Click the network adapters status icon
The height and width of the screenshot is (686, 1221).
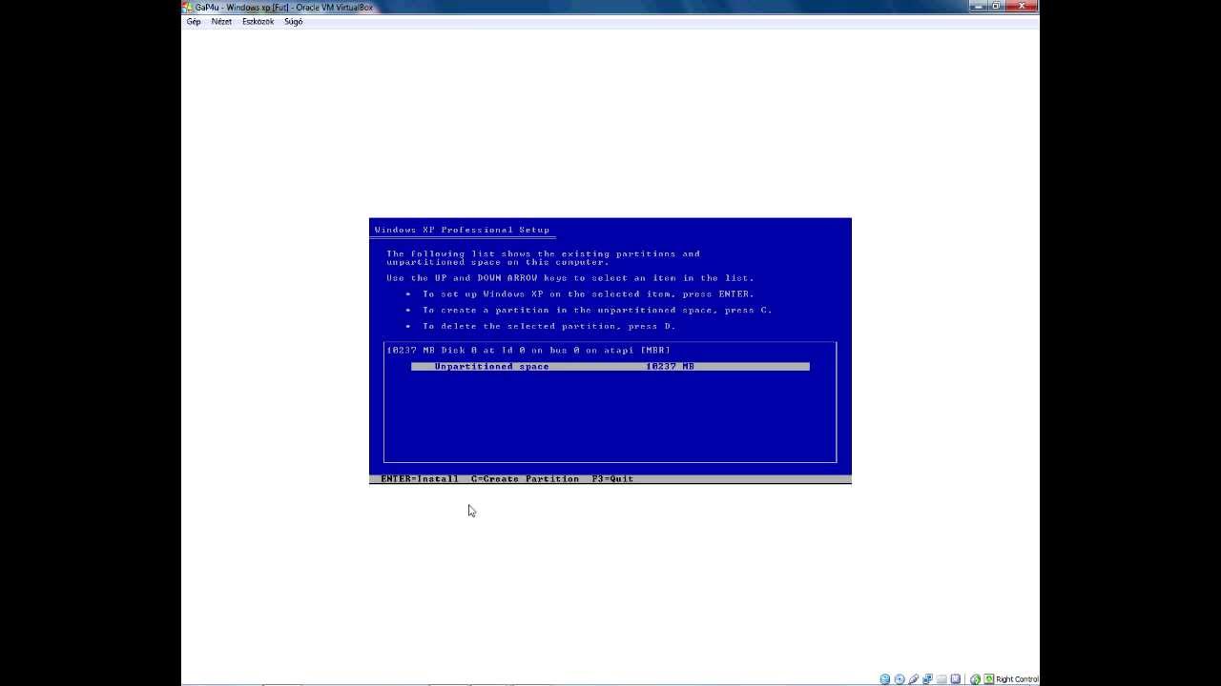pos(927,679)
